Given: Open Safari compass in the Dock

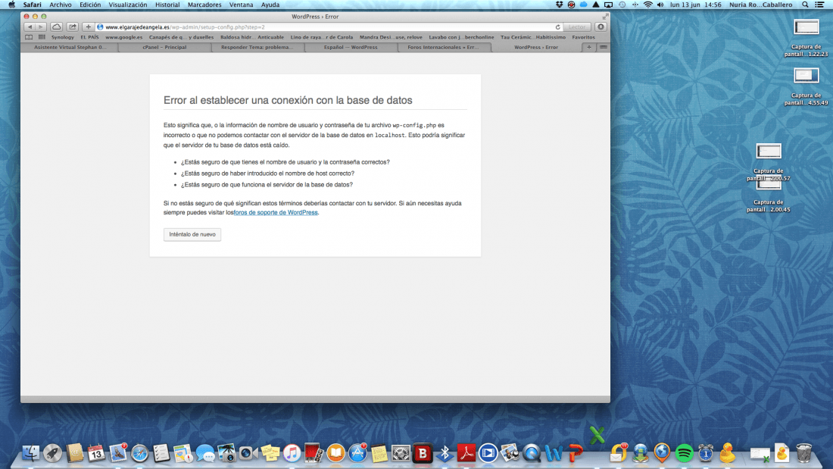Looking at the screenshot, I should [x=140, y=453].
